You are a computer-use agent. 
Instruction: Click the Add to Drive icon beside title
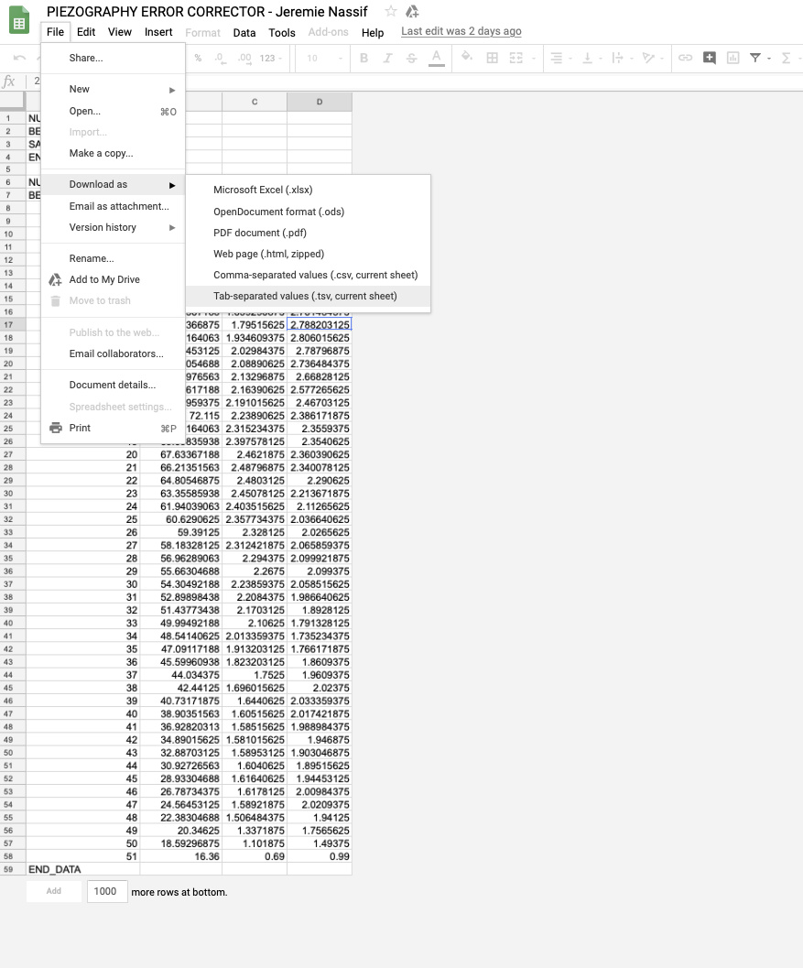(x=412, y=12)
